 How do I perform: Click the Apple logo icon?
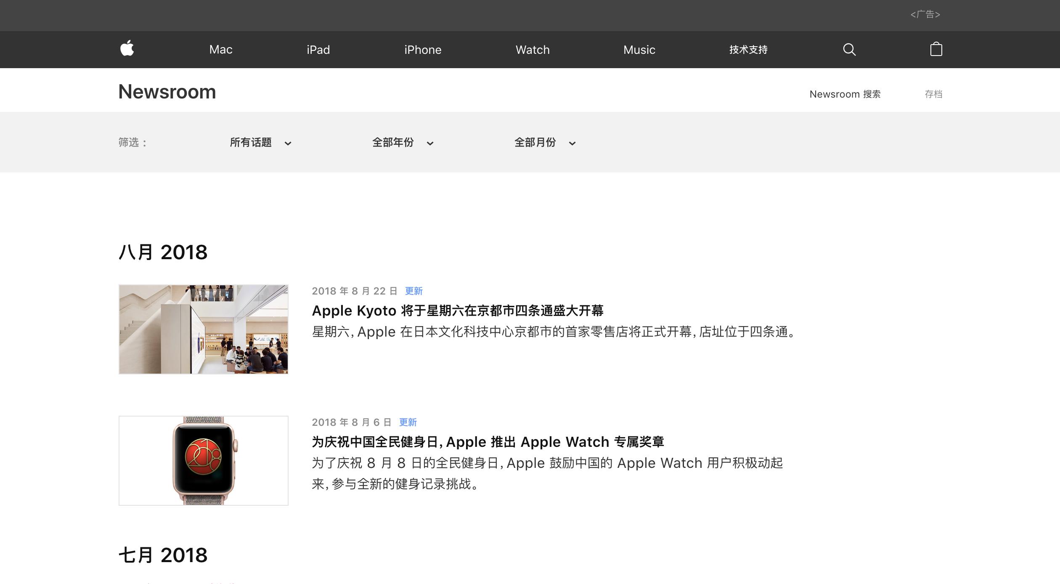point(127,48)
